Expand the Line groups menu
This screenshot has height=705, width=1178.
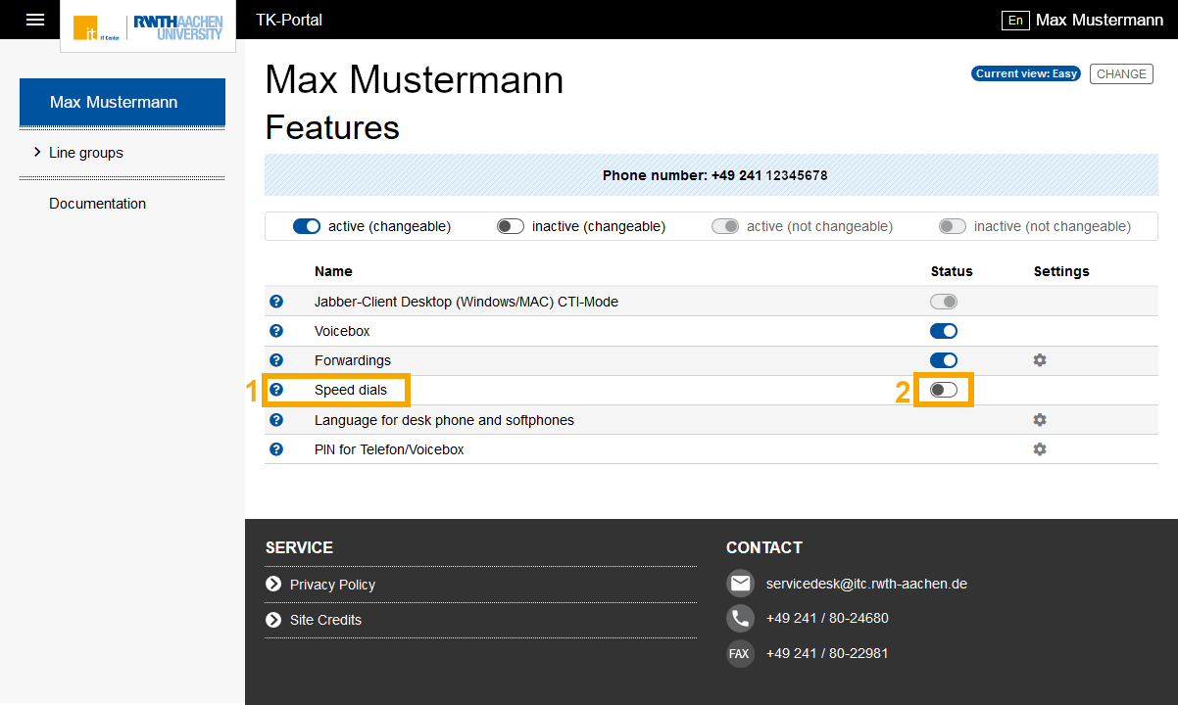coord(85,153)
